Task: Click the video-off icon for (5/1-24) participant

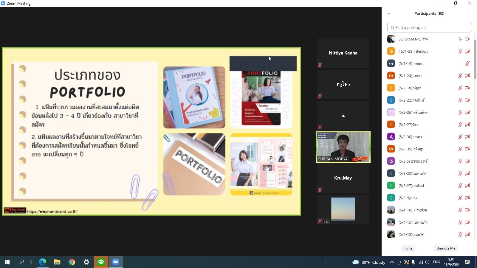Action: 467,76
